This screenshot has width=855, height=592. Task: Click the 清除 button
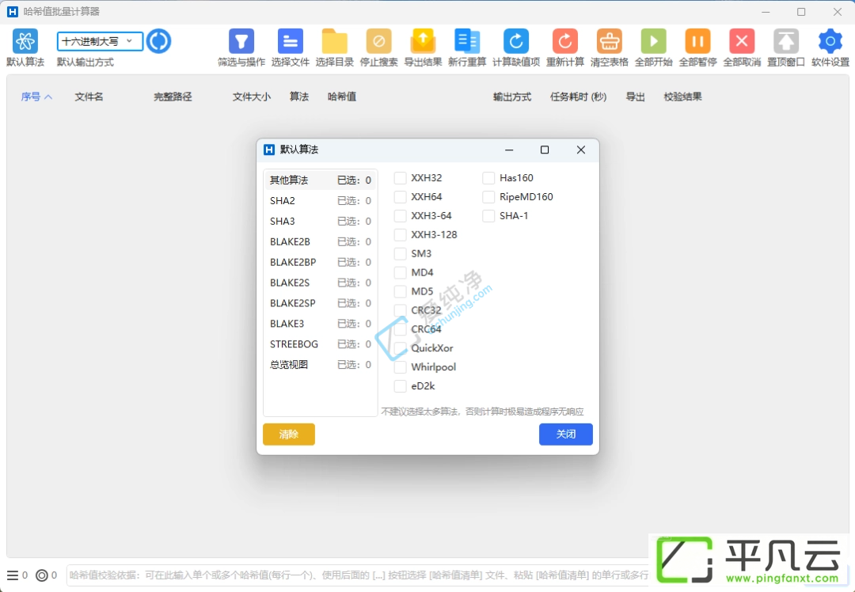289,435
